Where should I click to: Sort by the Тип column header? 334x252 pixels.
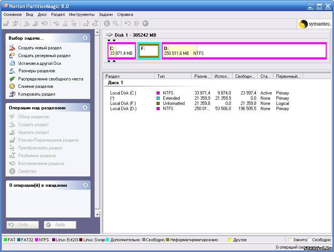click(173, 76)
